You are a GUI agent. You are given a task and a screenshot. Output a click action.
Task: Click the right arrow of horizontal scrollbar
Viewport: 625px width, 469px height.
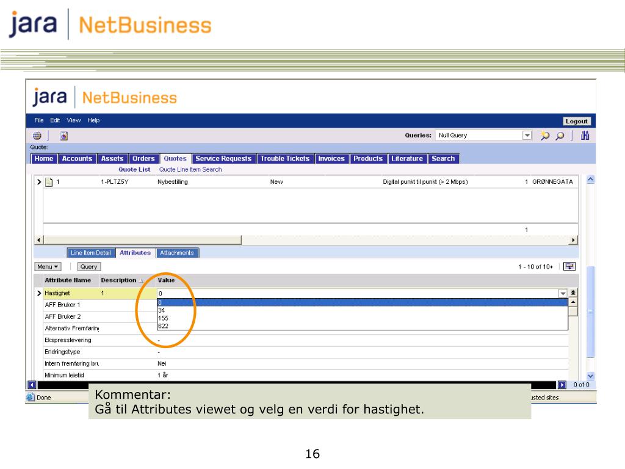point(574,240)
